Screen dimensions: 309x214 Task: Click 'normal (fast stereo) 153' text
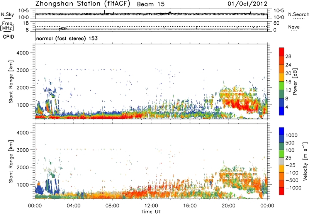tap(67, 38)
